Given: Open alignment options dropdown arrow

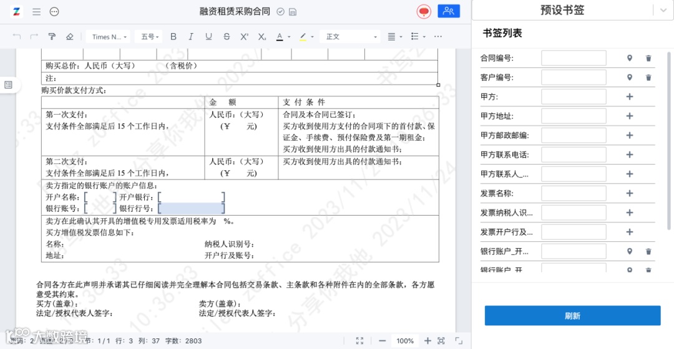Looking at the screenshot, I should pos(401,37).
